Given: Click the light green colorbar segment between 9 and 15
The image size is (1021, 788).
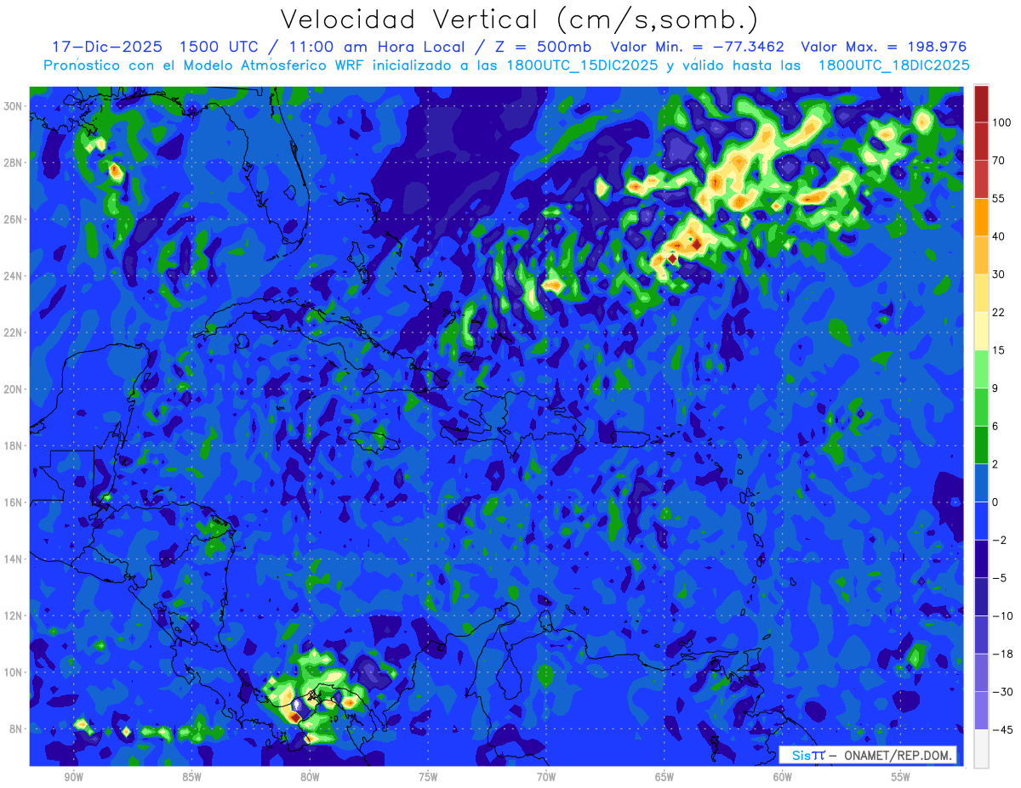Looking at the screenshot, I should point(981,369).
